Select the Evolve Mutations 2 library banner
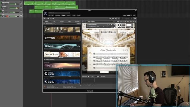 pyautogui.click(x=62, y=81)
